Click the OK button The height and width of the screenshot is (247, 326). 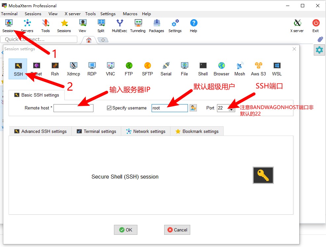coord(126,230)
